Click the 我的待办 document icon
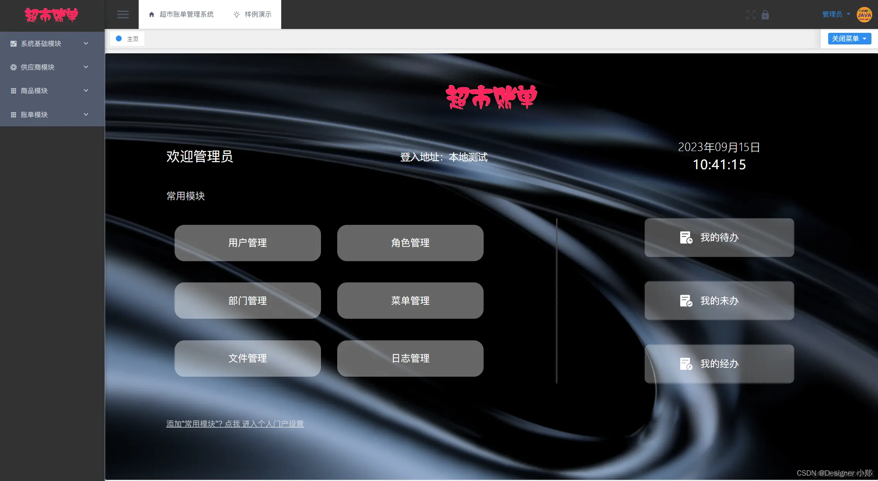 point(686,237)
